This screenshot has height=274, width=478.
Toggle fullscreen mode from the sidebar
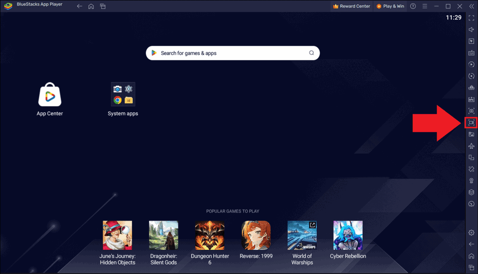471,18
